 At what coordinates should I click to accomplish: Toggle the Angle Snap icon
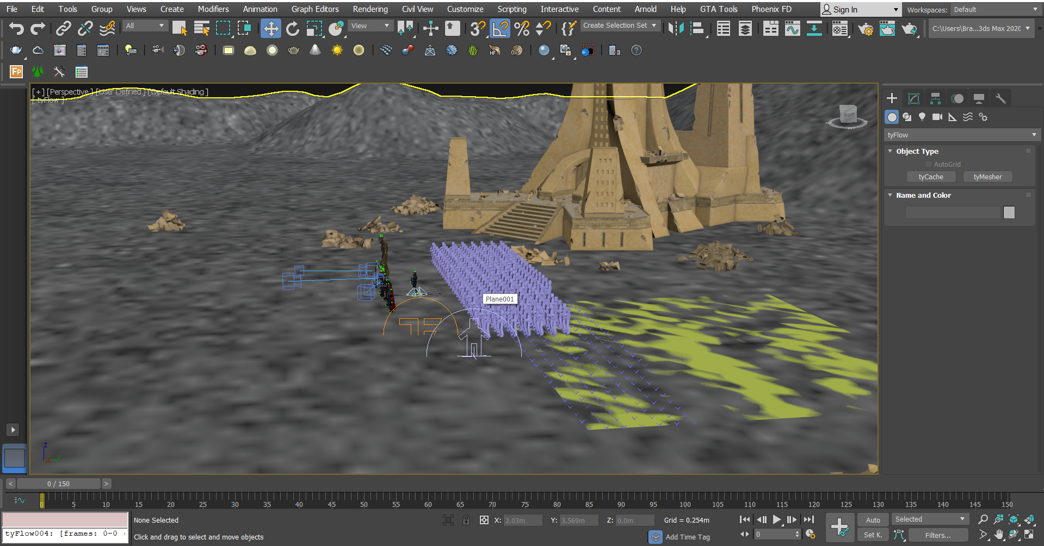[500, 28]
